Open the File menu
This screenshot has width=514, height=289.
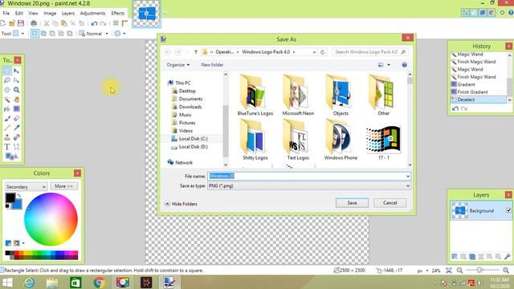[6, 13]
